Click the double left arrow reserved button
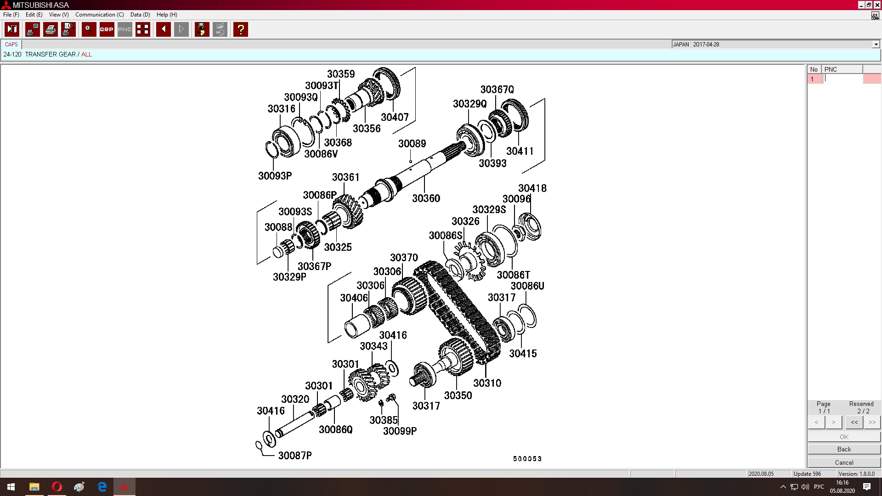The height and width of the screenshot is (496, 882). (854, 422)
